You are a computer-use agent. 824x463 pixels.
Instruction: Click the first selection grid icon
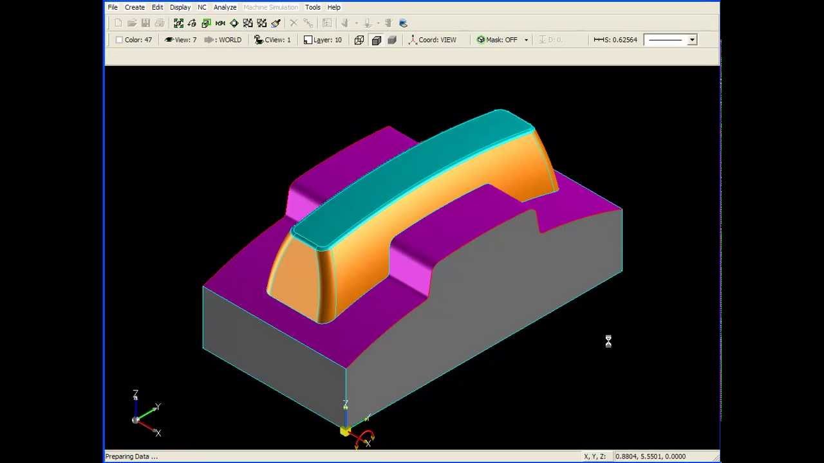(248, 23)
